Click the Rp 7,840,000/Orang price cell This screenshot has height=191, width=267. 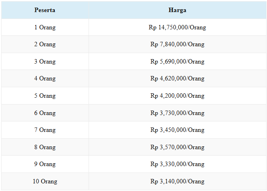(x=177, y=44)
